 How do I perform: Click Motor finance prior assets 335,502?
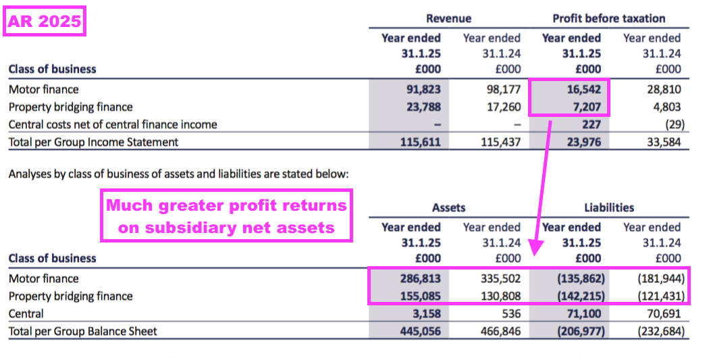tap(500, 278)
